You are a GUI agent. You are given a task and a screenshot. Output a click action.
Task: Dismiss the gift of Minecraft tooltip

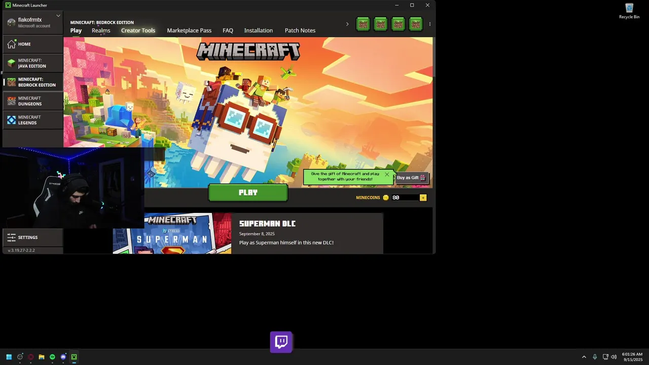click(x=387, y=174)
